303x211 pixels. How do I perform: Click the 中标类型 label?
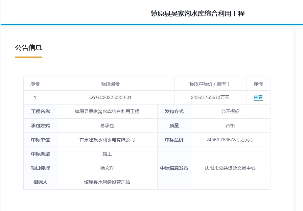[x=40, y=154]
